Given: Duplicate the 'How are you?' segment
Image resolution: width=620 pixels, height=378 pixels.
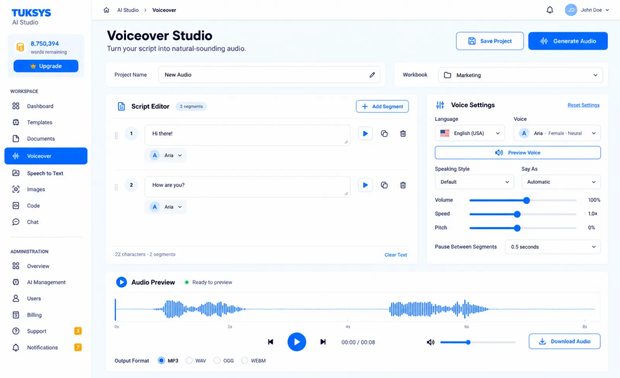Looking at the screenshot, I should pos(384,185).
